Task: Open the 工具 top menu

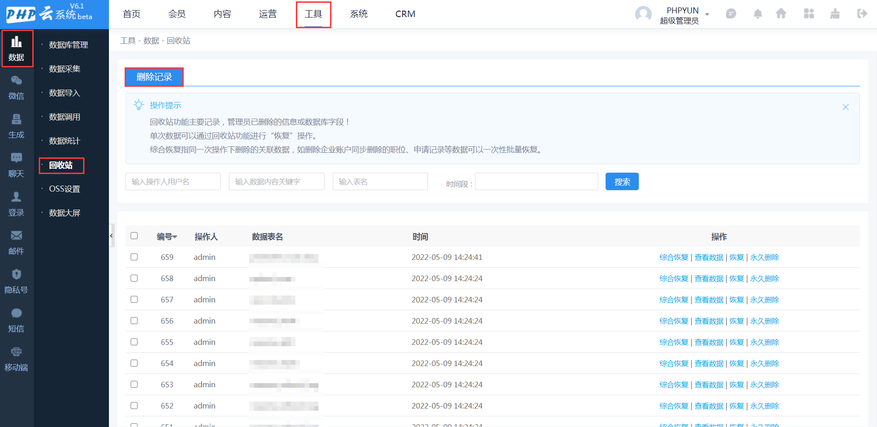Action: [x=313, y=14]
